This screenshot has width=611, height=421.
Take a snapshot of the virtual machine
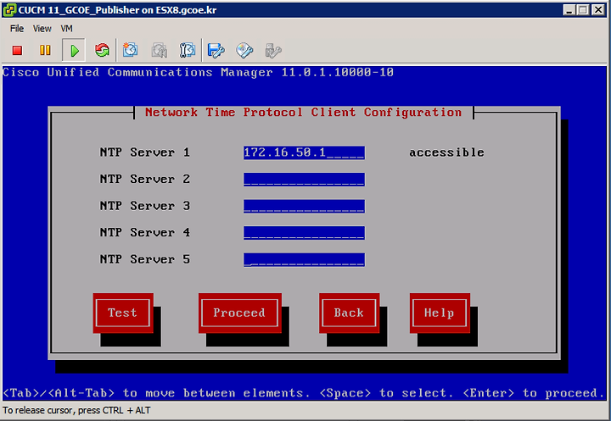point(130,50)
